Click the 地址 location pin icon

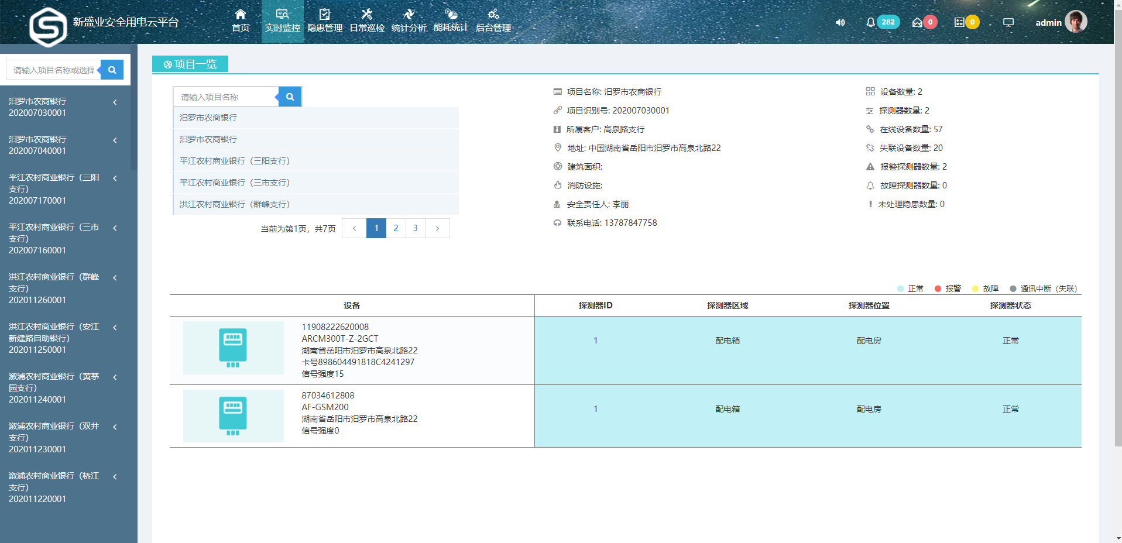click(557, 148)
